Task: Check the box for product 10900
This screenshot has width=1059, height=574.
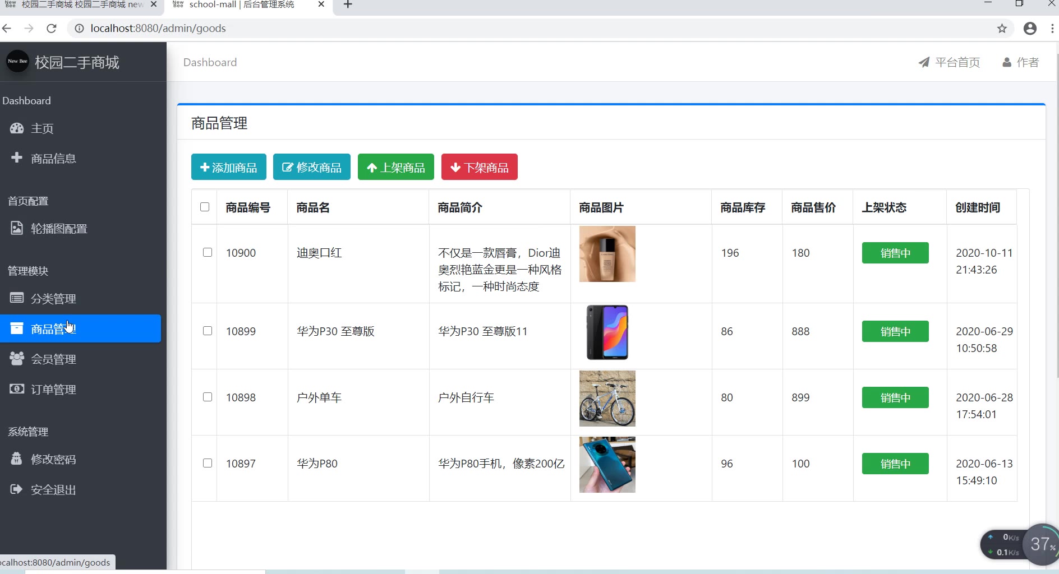Action: (x=208, y=252)
